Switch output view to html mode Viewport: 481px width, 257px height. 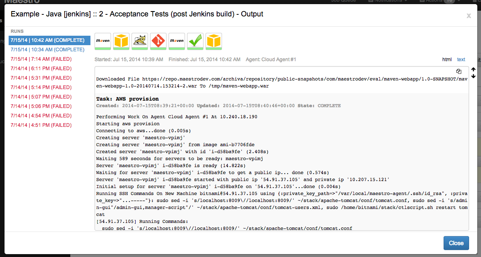447,59
